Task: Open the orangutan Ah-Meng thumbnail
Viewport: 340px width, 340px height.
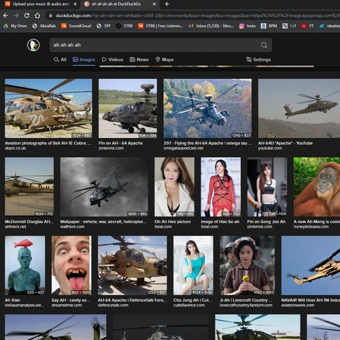Action: 317,187
